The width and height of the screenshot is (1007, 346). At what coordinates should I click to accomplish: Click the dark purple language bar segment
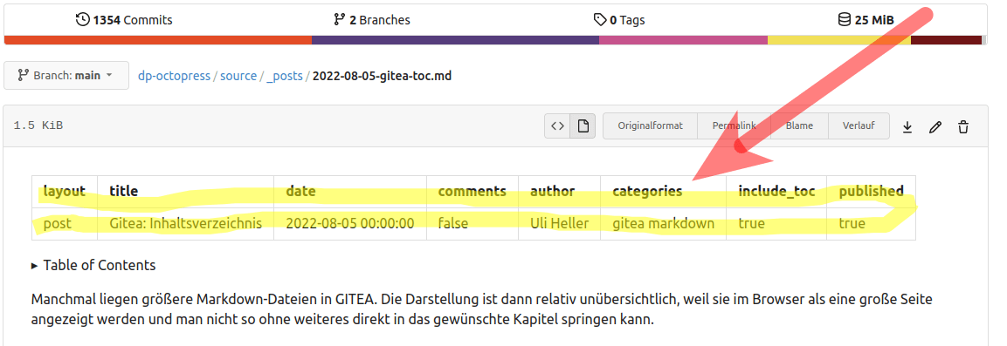pyautogui.click(x=455, y=40)
